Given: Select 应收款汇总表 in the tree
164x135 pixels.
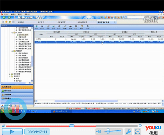Looking at the screenshot, I should tap(23, 35).
